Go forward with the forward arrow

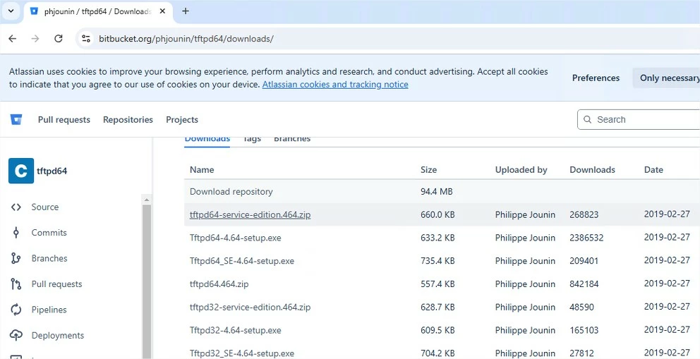[35, 39]
